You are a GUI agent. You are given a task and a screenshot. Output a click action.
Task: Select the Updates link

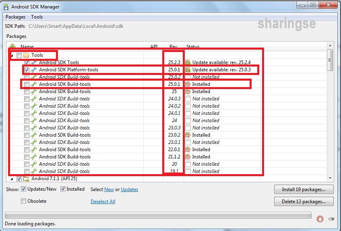click(129, 189)
